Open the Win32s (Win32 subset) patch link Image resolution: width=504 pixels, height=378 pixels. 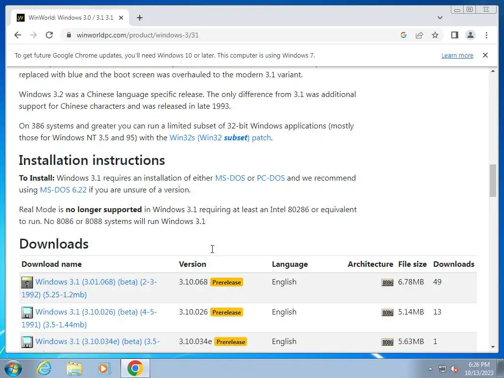[x=220, y=138]
